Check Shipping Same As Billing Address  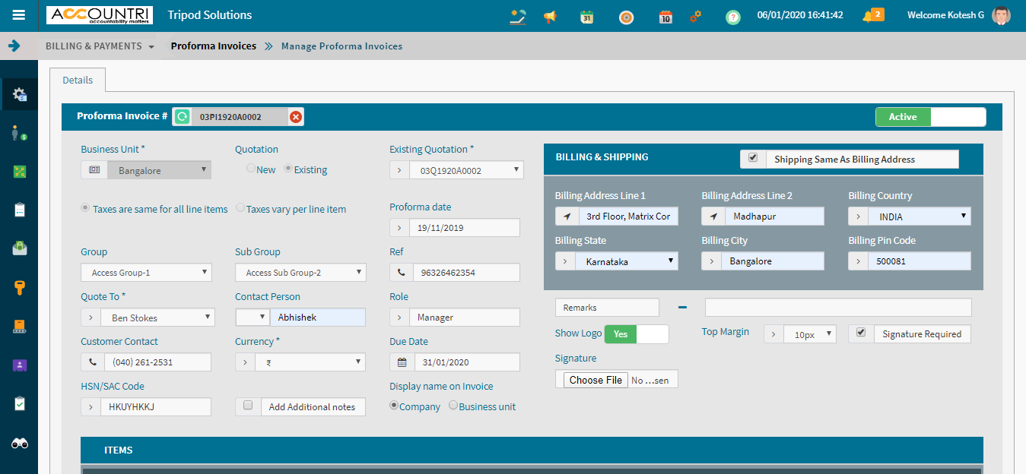753,158
